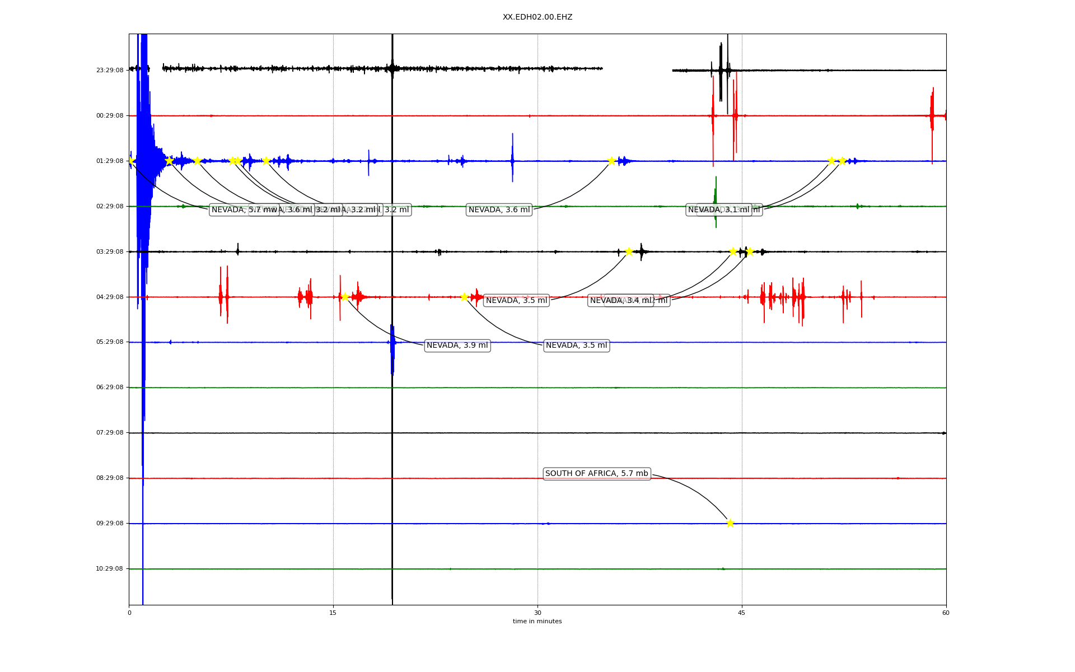Click the 10:29:08 row time label
This screenshot has height=672, width=1075.
tap(110, 569)
